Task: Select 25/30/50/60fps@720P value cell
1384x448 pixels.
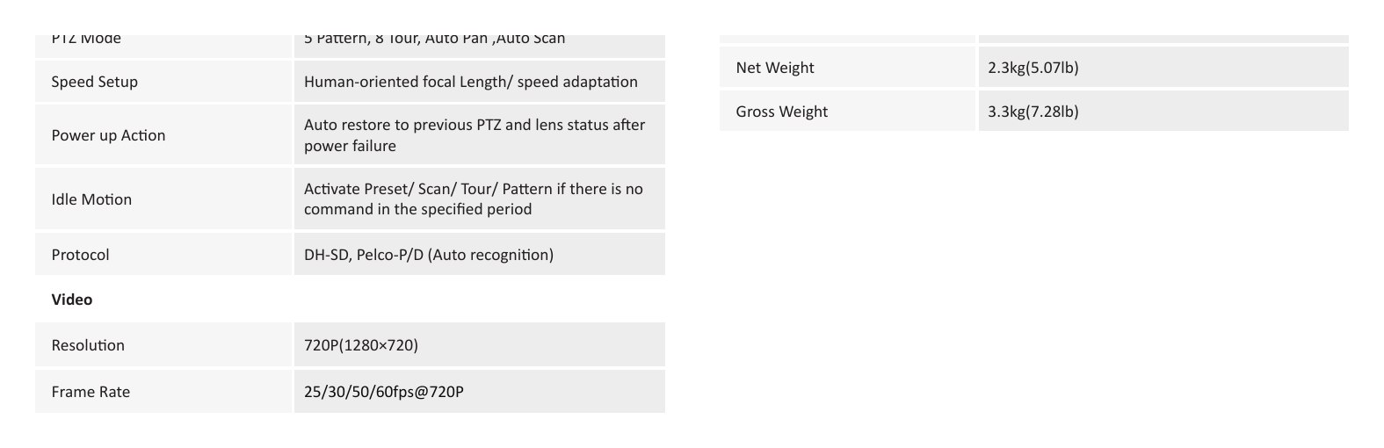Action: [x=480, y=392]
